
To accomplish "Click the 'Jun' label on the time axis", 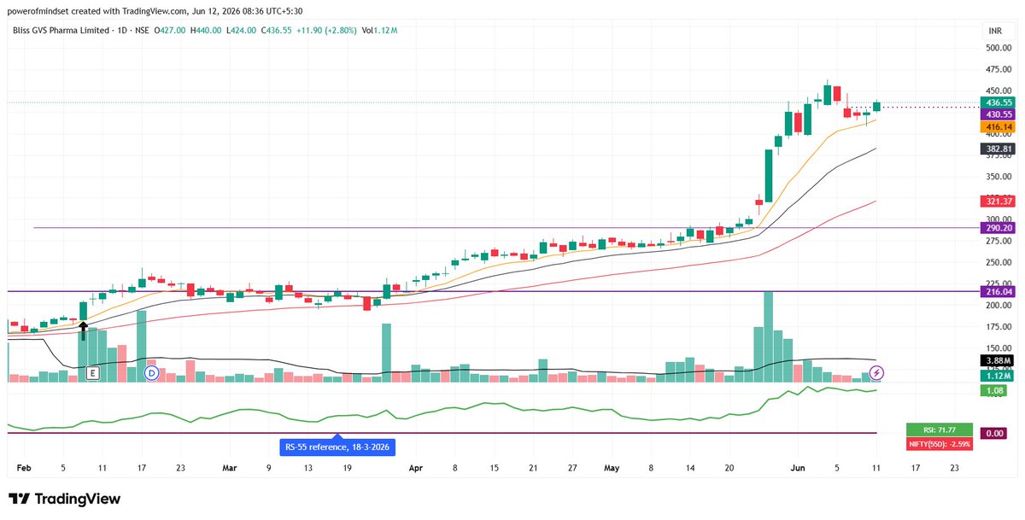I will (x=798, y=469).
